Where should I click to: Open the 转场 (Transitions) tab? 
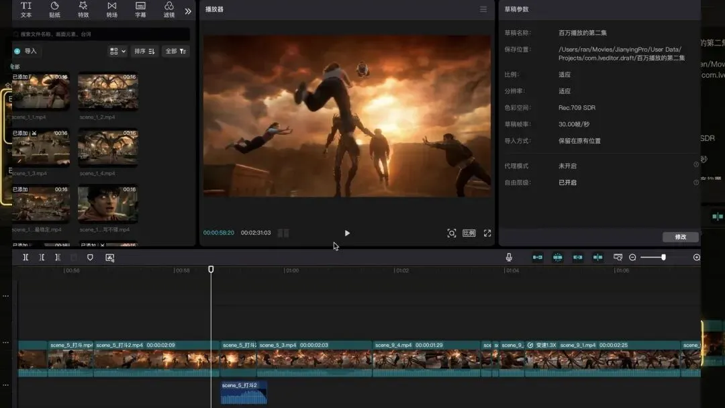[111, 9]
